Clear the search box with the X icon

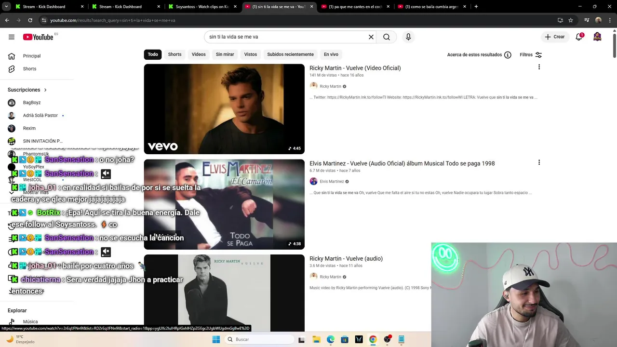371,37
